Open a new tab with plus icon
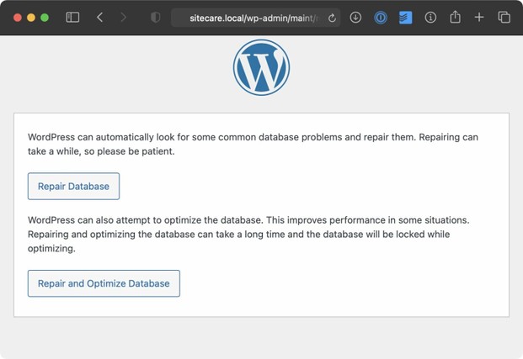 coord(479,17)
